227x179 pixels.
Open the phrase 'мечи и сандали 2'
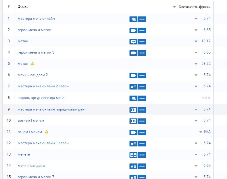pos(33,75)
